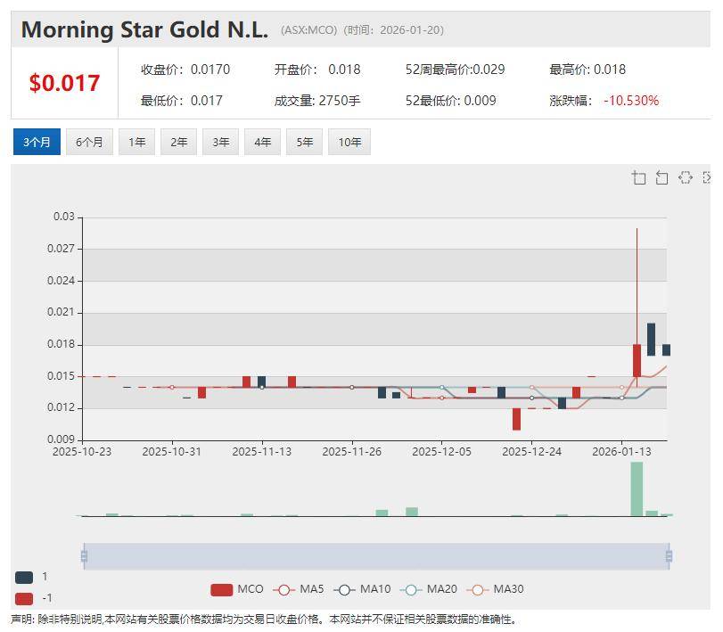
Task: Click the left handle of zoom slider
Action: tap(84, 556)
